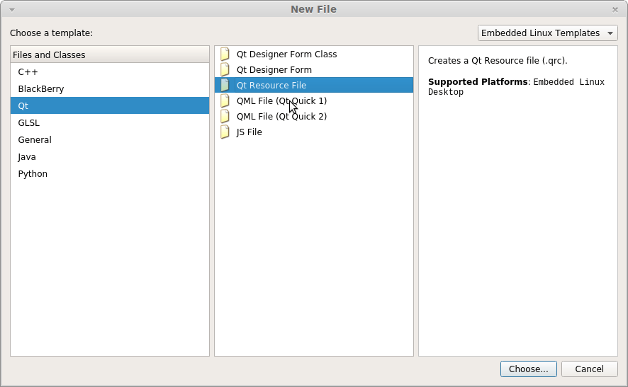Click the QML File (Qt Quick 1) icon
This screenshot has width=628, height=387.
(x=225, y=100)
